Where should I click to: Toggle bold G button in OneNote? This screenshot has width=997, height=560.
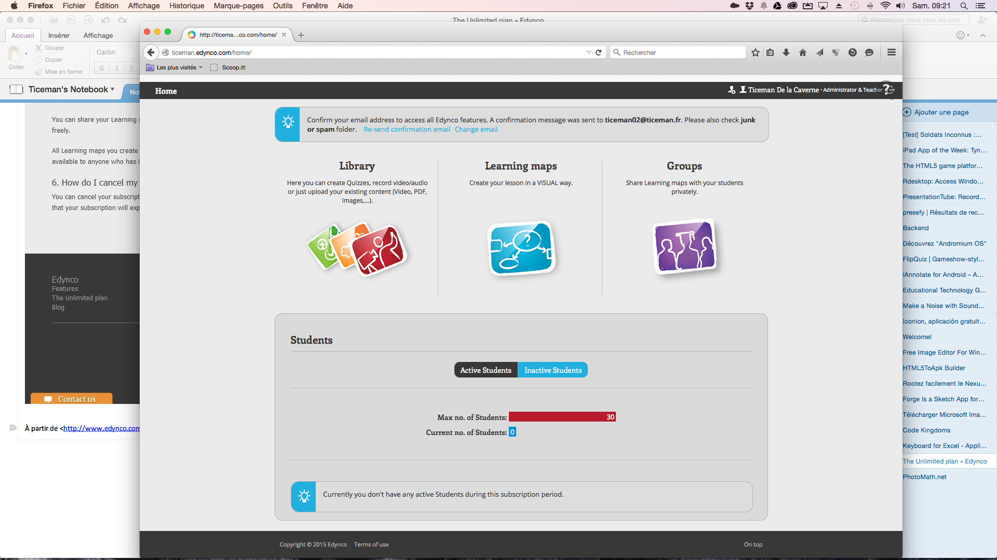[102, 68]
